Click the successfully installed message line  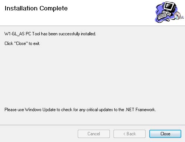point(50,34)
